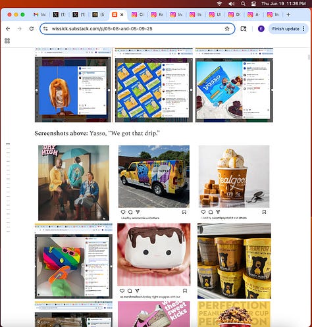Open the profile avatar menu
Screen dimensions: 312x327
point(261,29)
